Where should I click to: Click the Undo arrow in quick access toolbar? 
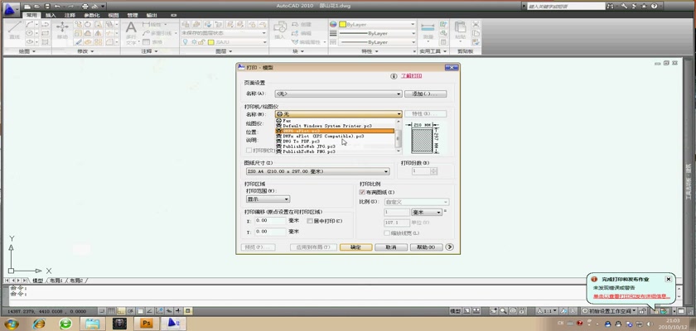tap(57, 7)
